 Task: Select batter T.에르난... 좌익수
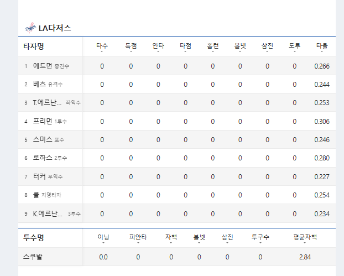(x=56, y=102)
